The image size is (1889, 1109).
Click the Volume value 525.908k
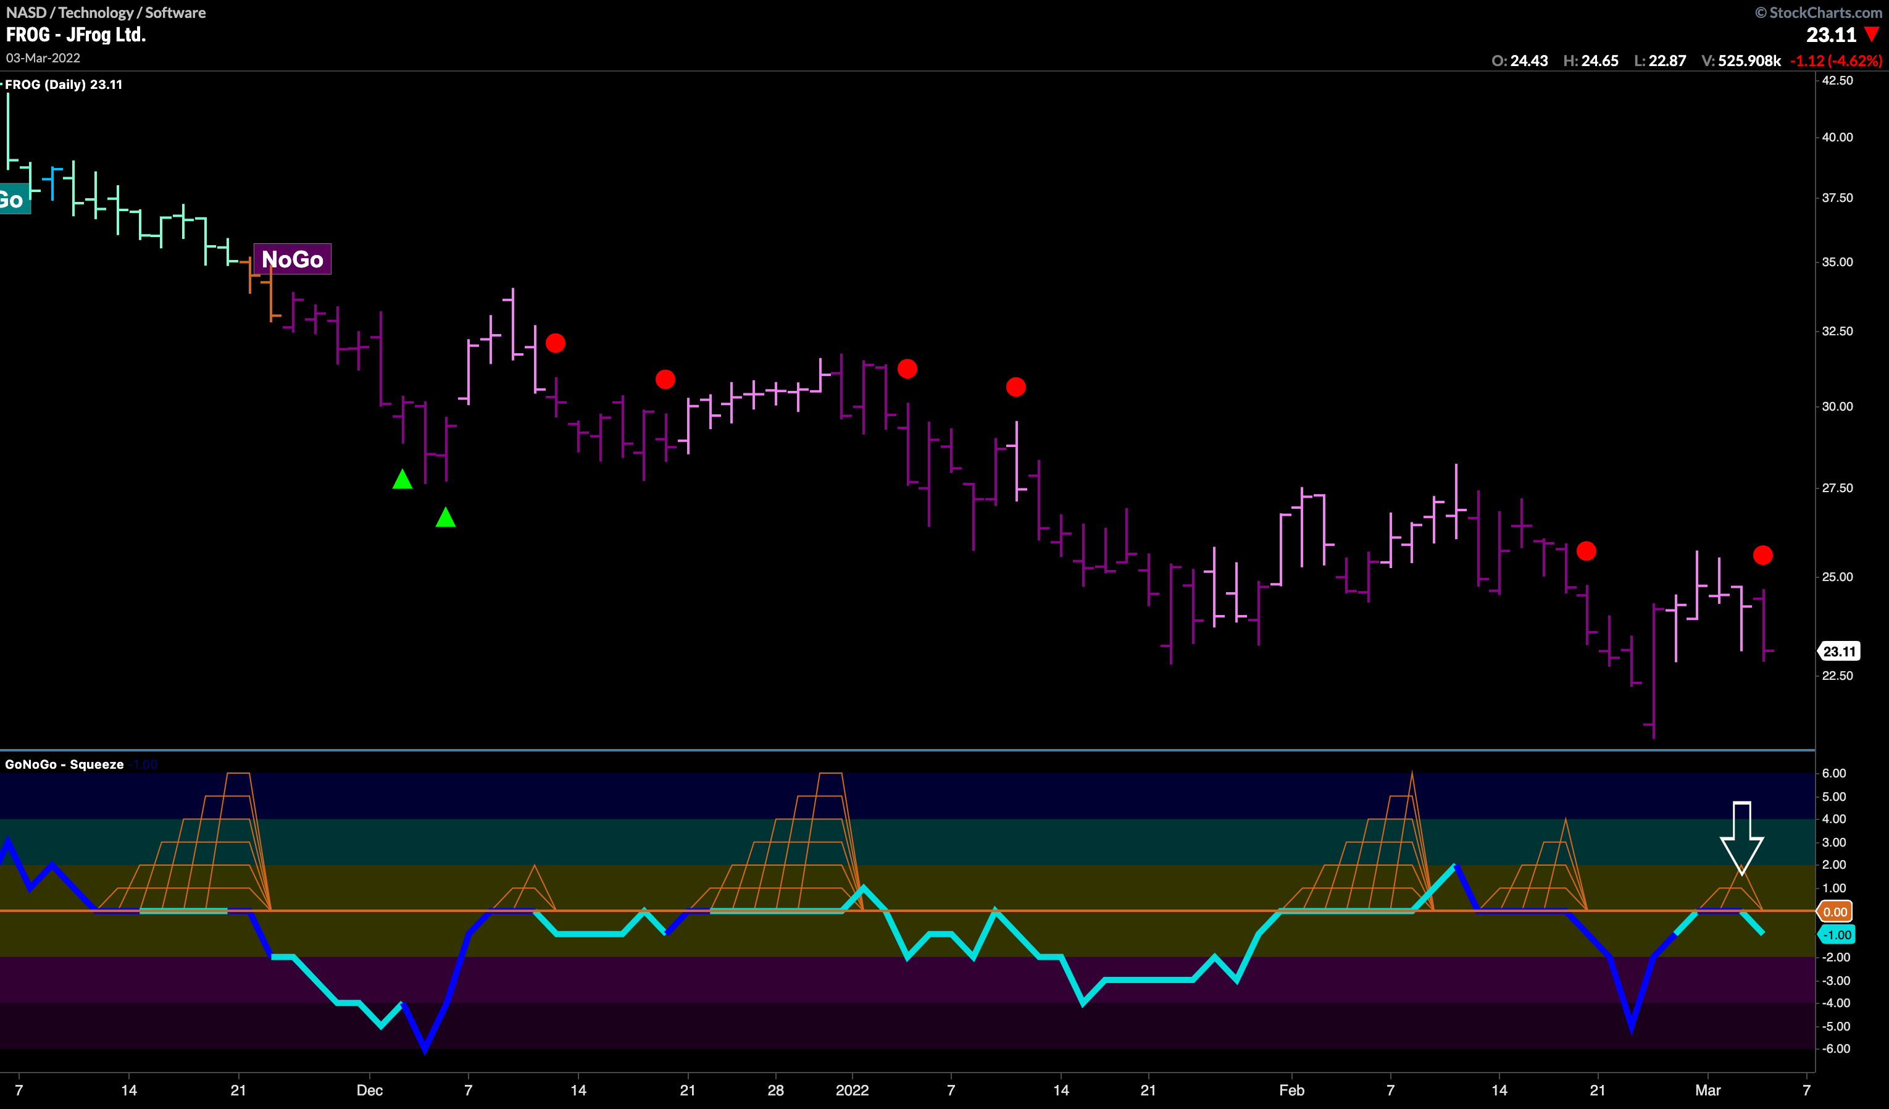point(1749,61)
